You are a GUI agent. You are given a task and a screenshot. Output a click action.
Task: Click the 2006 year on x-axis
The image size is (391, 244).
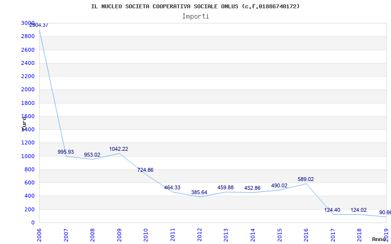[40, 234]
